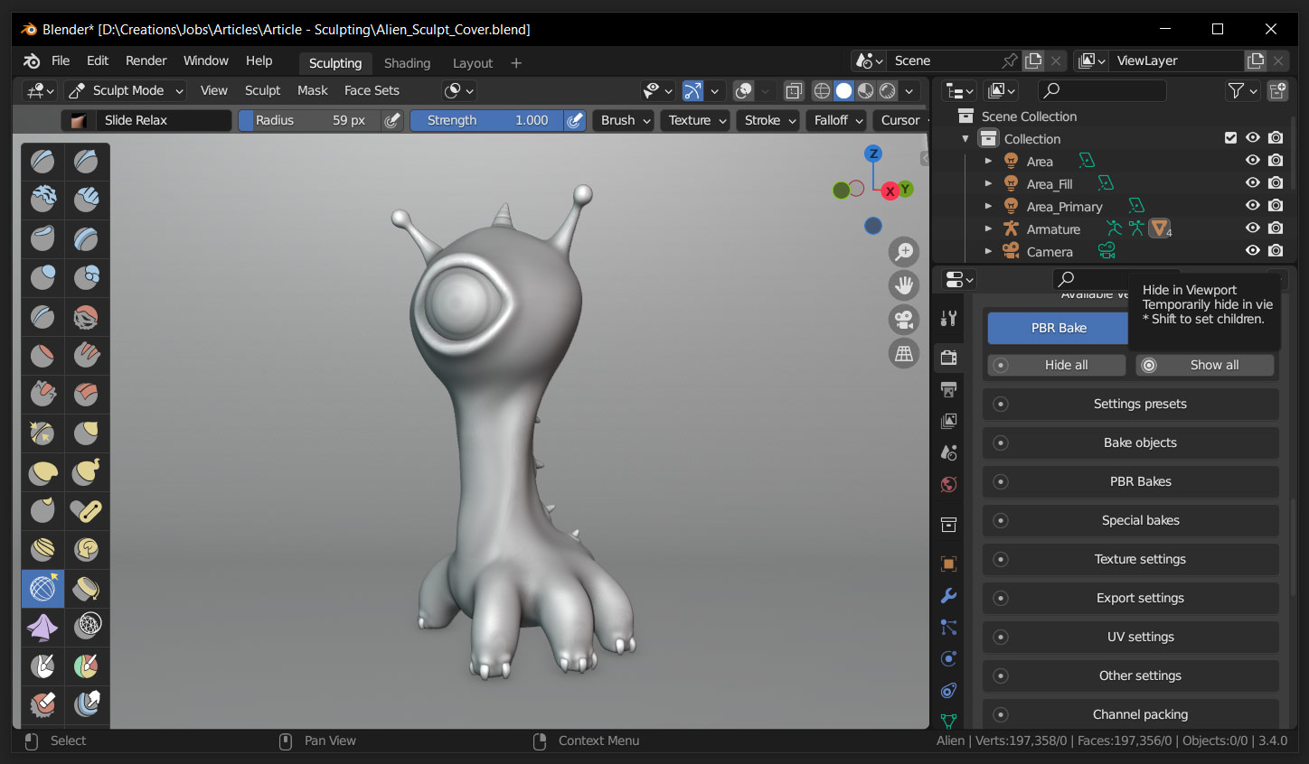Open the Tool properties tab icon
The image size is (1309, 764).
948,318
